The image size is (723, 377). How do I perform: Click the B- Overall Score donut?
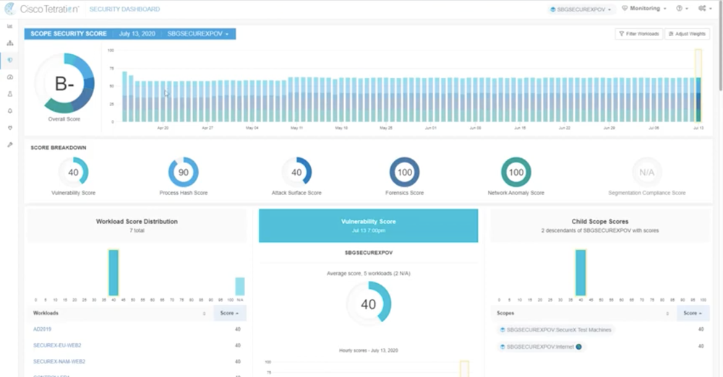64,84
